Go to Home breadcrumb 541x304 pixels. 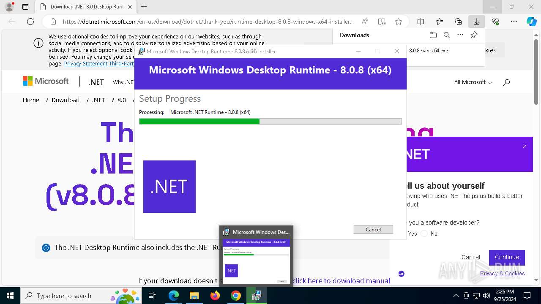coord(31,100)
